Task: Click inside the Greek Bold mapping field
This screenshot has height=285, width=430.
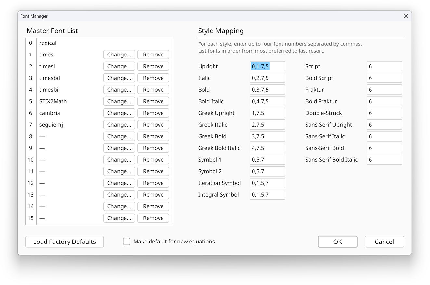Action: (267, 136)
